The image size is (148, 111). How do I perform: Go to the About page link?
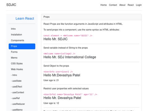[x=122, y=5]
